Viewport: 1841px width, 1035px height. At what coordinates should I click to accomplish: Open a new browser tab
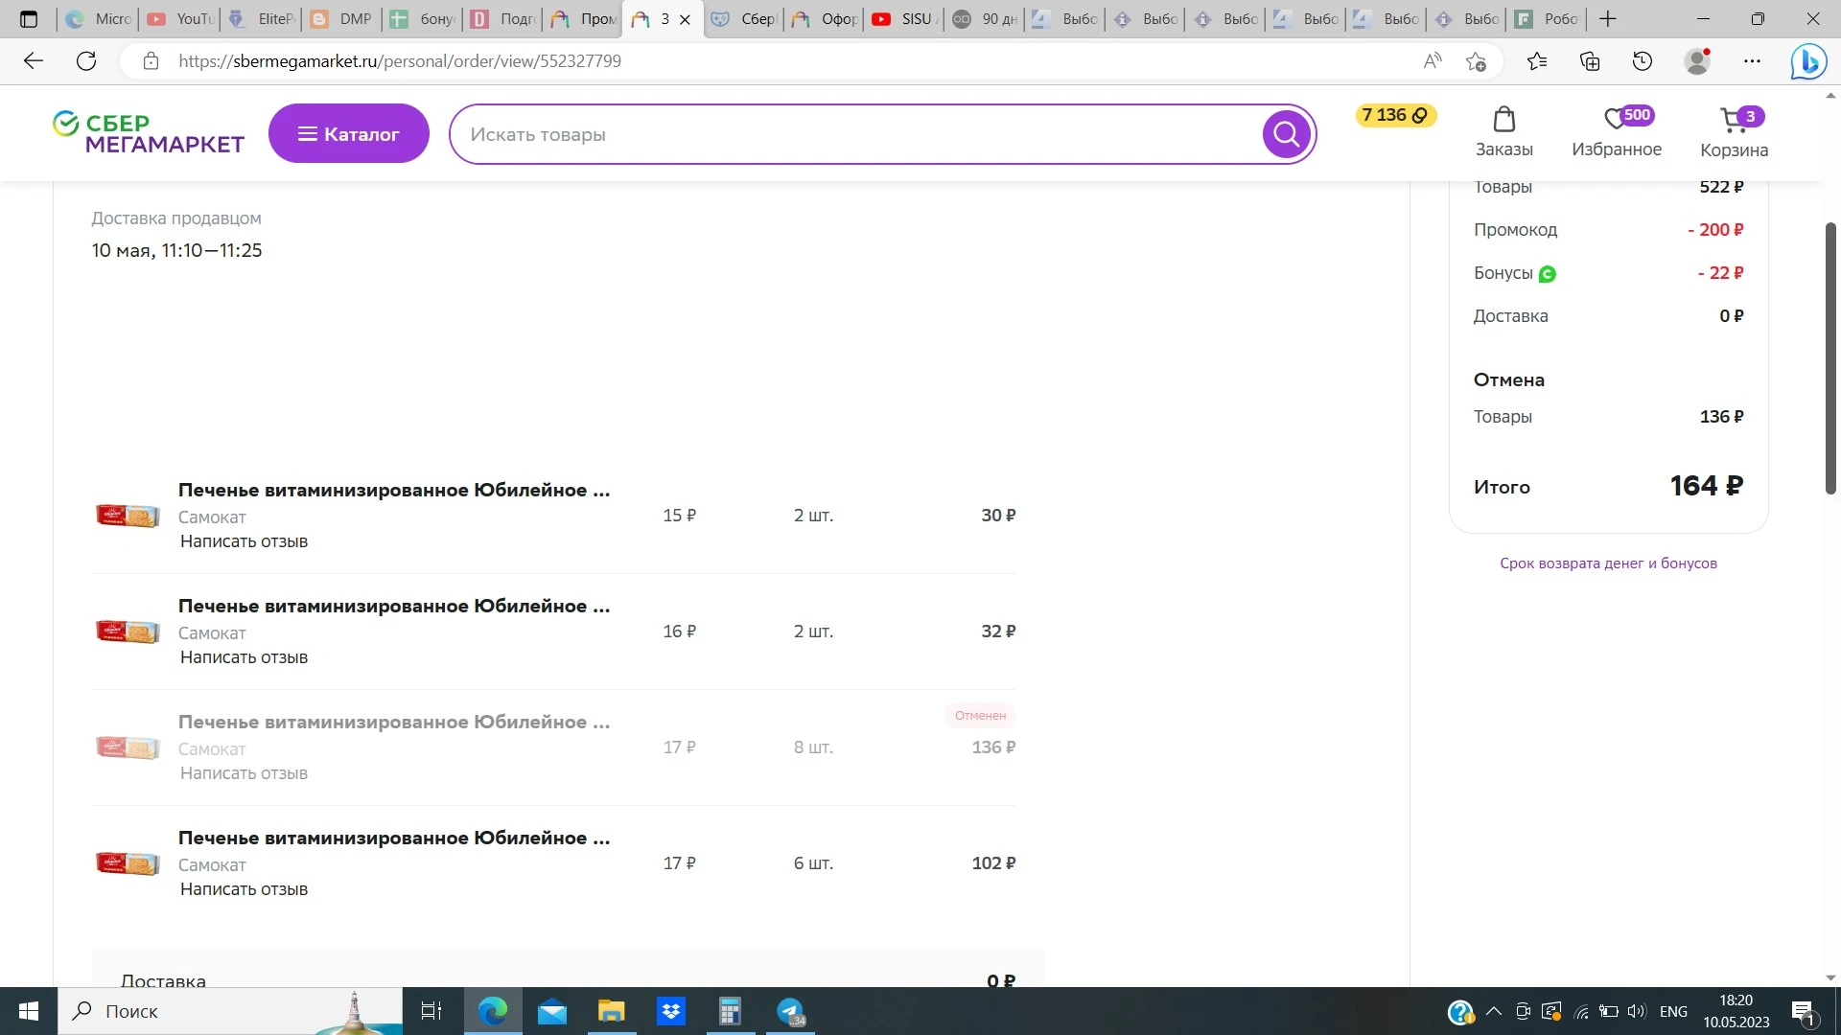(1608, 19)
